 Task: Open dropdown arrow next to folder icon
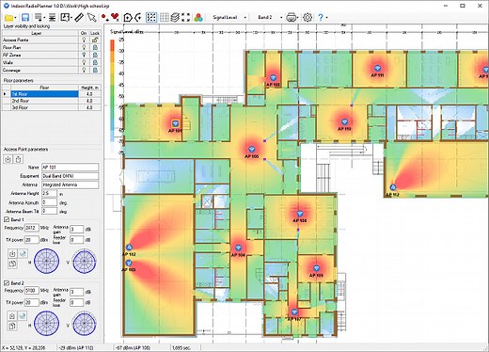(15, 18)
